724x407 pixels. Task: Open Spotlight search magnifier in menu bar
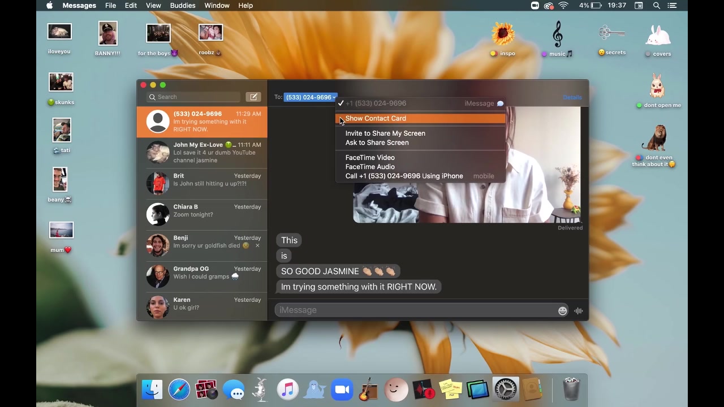tap(657, 6)
